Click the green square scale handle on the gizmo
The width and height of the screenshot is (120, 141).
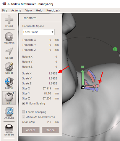(82, 67)
